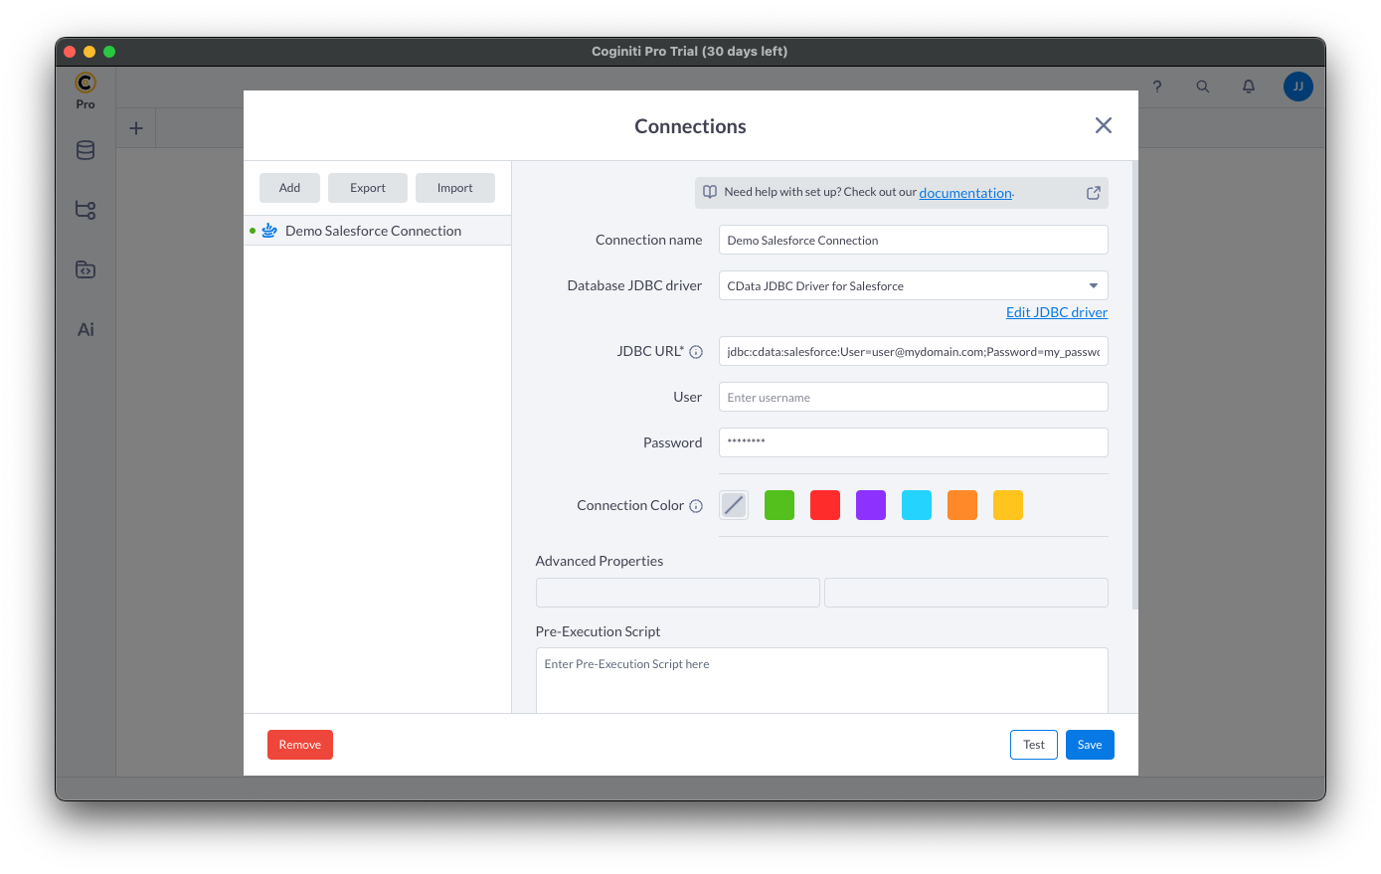Viewport: 1381px width, 874px height.
Task: Click the Edit JDBC driver link
Action: pyautogui.click(x=1056, y=312)
